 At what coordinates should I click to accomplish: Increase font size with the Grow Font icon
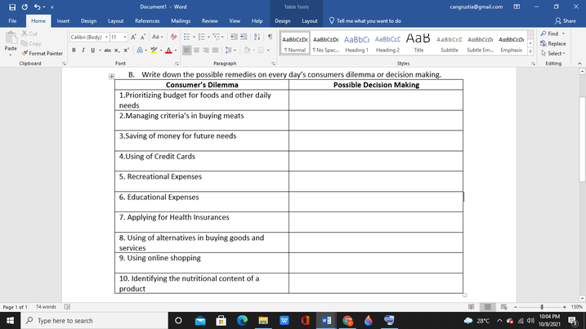point(133,37)
